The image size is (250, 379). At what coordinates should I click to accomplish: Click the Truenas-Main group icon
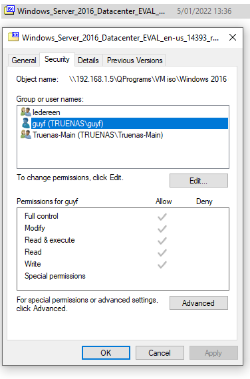(x=26, y=134)
